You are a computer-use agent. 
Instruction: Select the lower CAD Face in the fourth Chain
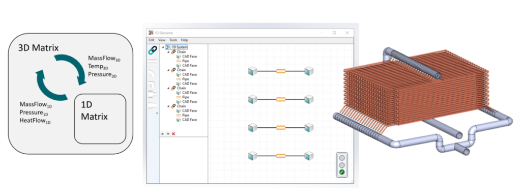click(186, 120)
